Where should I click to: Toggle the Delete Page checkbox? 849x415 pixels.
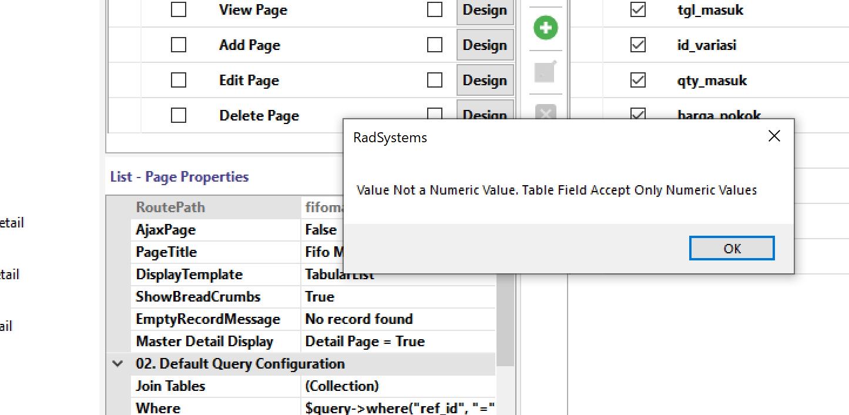click(179, 116)
